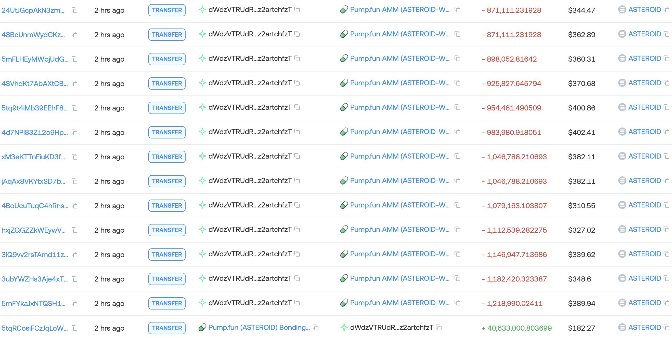Copy signature 3ubYWZHs3Aje4xT...
This screenshot has height=338, width=672.
click(75, 279)
